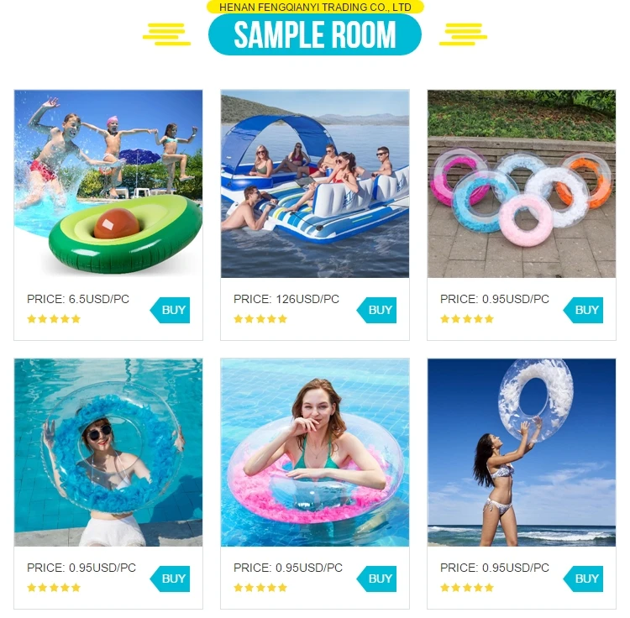This screenshot has width=630, height=618.
Task: Click yellow stripes icon left of banner
Action: tap(167, 34)
